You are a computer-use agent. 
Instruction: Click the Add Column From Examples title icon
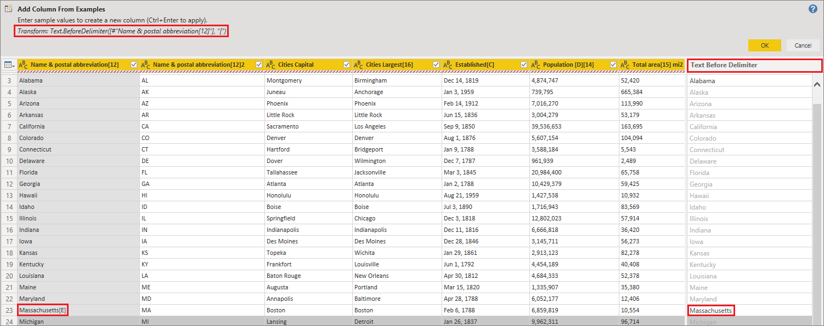[9, 9]
